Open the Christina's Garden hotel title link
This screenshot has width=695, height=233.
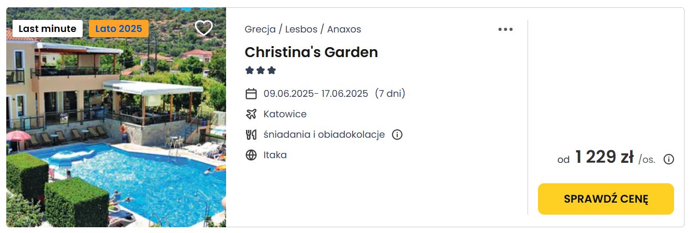311,52
